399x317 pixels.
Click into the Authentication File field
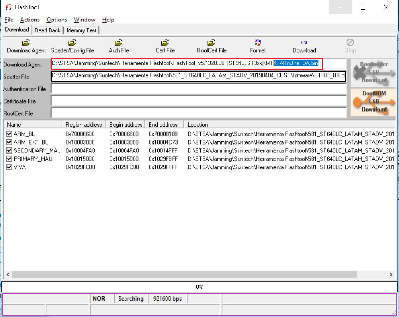(198, 89)
